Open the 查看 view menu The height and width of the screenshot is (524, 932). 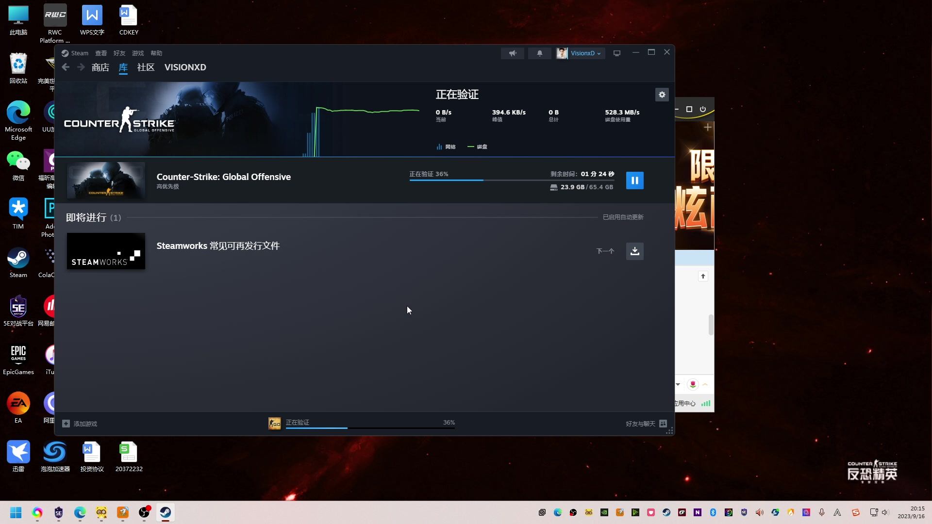click(101, 53)
